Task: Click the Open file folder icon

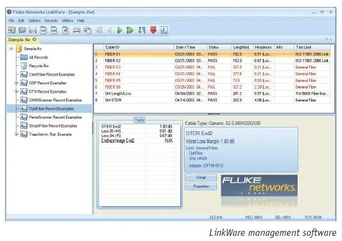Action: click(22, 30)
